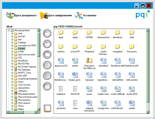155x119 pixels.
Task: Open Установка settings section
Action: (x=86, y=15)
